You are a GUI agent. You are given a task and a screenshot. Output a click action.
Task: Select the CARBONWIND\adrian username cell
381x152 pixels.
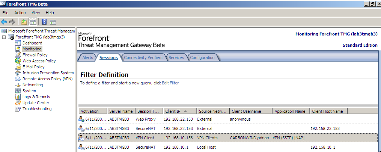[x=249, y=138]
